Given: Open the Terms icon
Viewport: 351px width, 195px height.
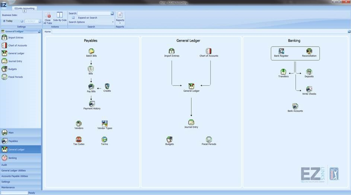Looking at the screenshot, I should tap(104, 141).
